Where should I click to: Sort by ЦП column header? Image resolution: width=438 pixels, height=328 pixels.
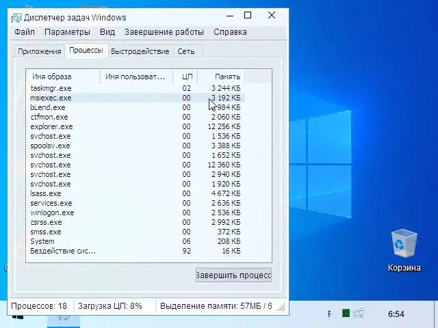[185, 77]
